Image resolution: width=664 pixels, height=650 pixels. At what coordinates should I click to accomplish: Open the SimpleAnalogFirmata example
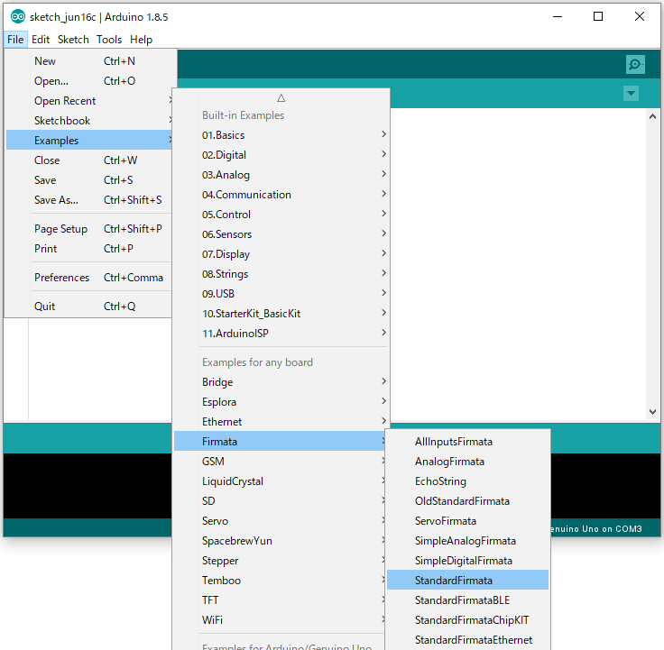pos(468,541)
